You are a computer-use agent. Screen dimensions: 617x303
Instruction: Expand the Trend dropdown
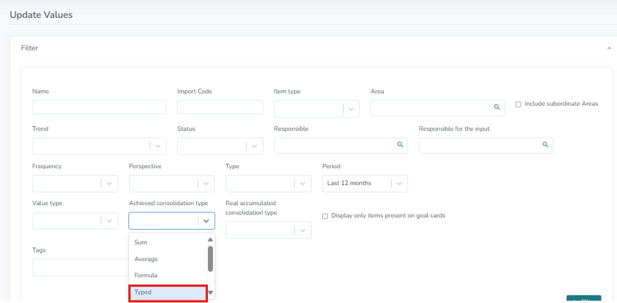point(157,146)
